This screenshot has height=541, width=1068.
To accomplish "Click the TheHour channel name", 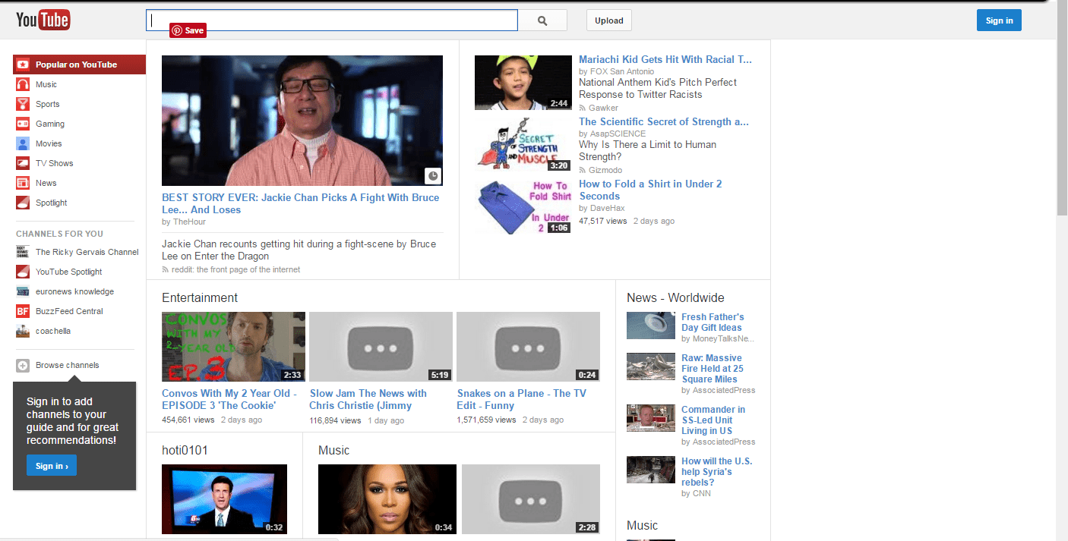I will point(189,222).
